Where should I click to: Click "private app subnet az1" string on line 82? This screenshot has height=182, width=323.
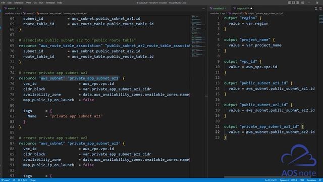click(x=76, y=116)
